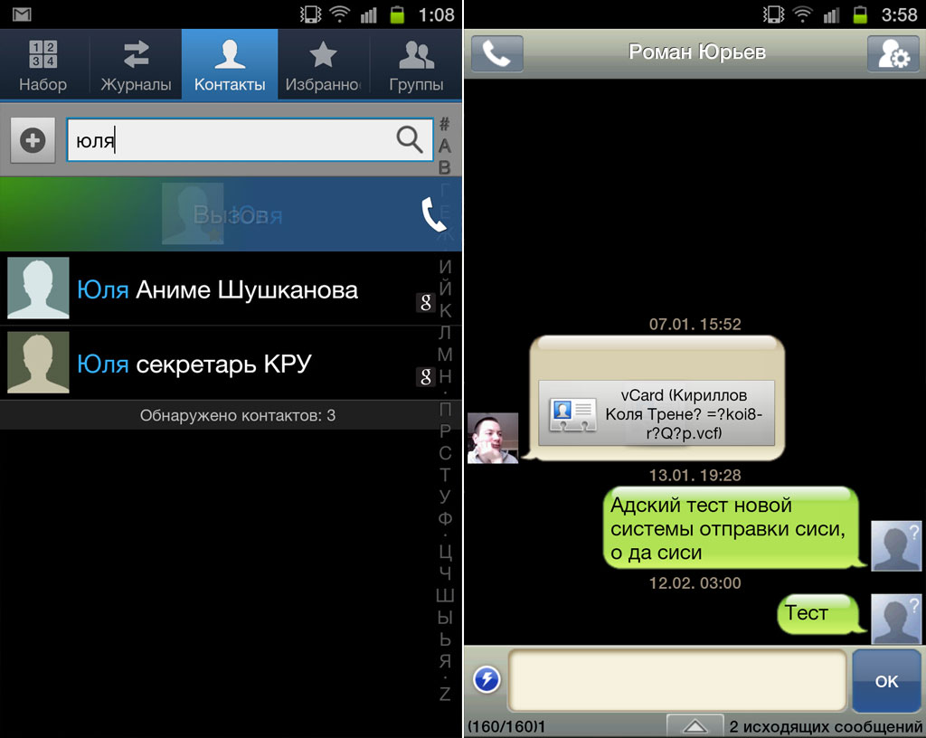Jump to letter М in index
Viewport: 926px width, 738px height.
point(445,355)
